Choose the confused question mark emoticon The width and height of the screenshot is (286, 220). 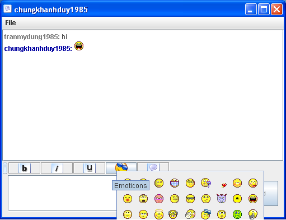[206, 182]
